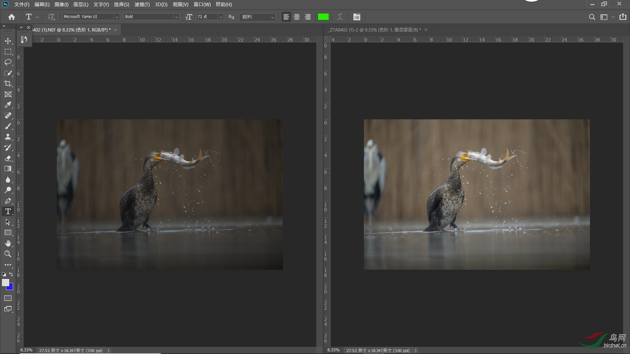
Task: Select the Lasso tool
Action: (8, 62)
